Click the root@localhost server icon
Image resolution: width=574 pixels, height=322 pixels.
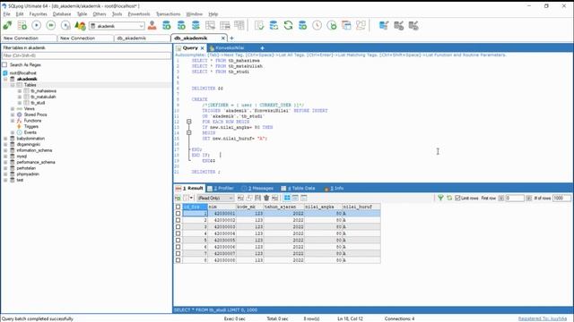click(x=5, y=73)
